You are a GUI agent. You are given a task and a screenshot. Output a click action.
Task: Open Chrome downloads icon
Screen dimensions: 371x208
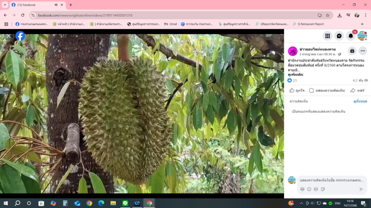pyautogui.click(x=339, y=15)
